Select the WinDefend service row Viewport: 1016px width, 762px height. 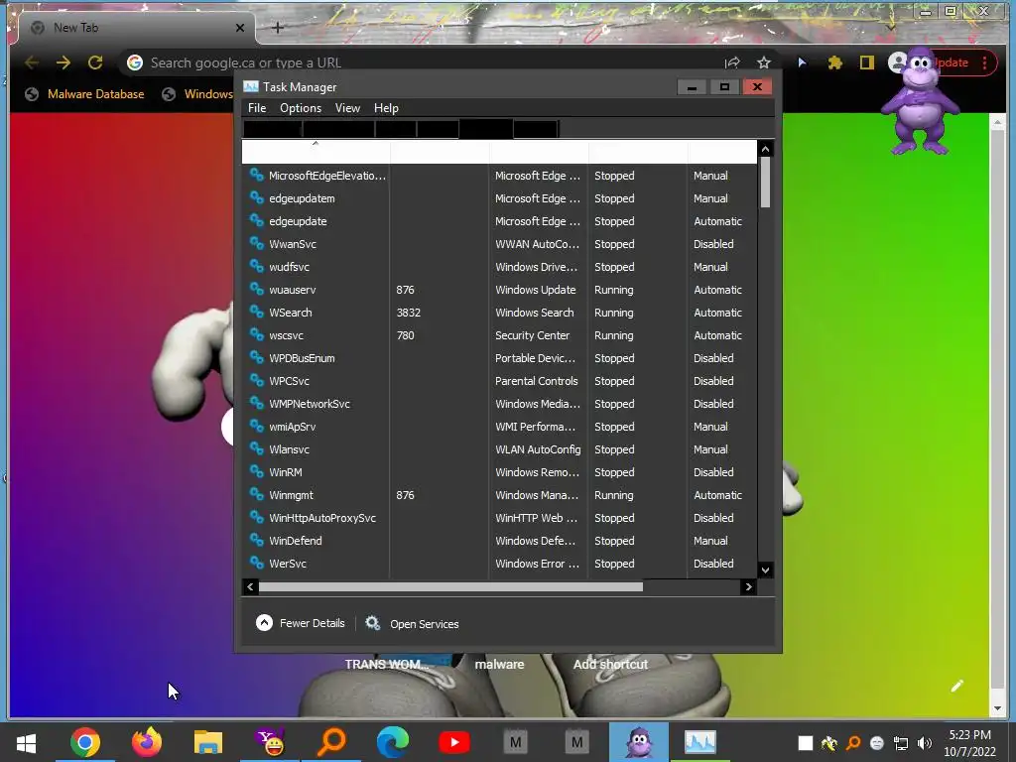pyautogui.click(x=499, y=541)
